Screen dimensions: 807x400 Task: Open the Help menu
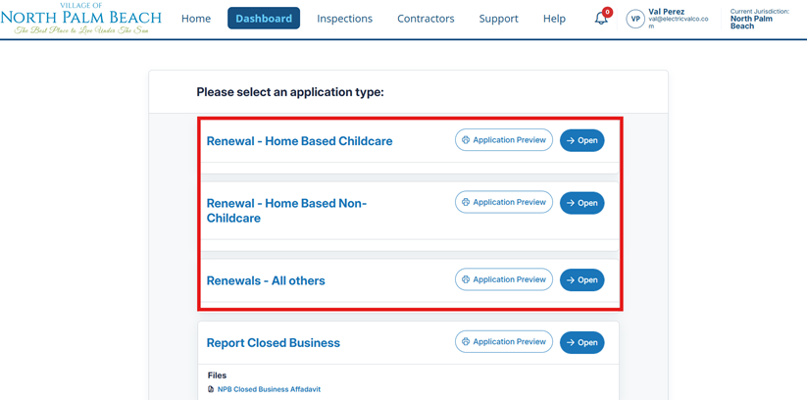pos(554,19)
